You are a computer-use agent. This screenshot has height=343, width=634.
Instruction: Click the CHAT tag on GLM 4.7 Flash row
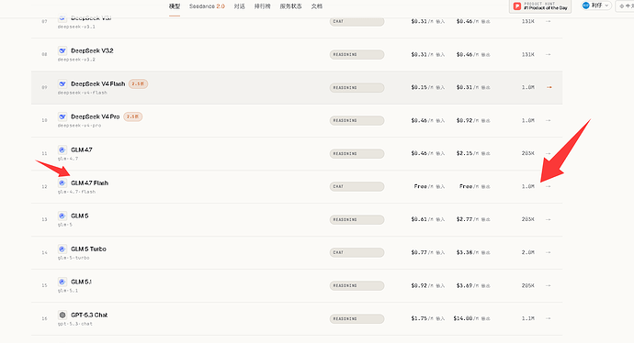[357, 186]
